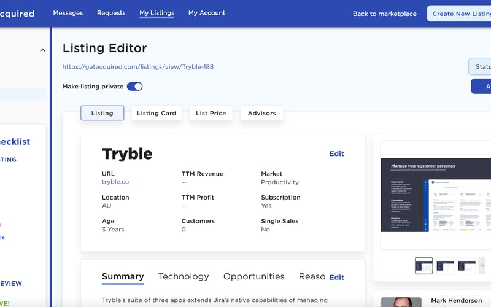Go to the Requests page
Screen dimensions: 491x307
point(111,13)
